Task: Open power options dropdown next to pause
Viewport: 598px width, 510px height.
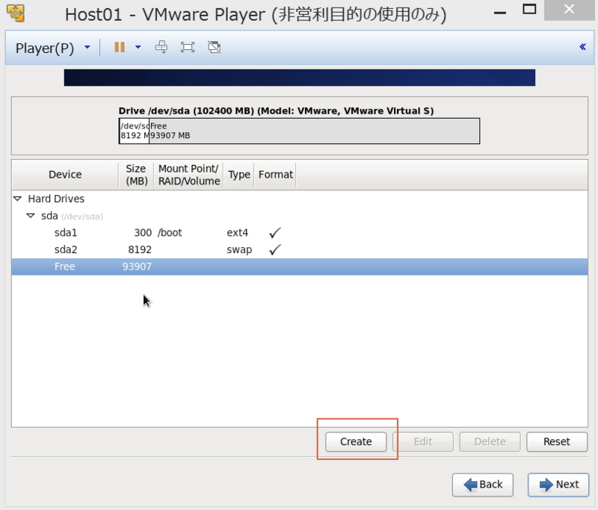Action: (138, 47)
